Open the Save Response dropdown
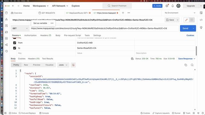This screenshot has height=115, width=205. [187, 59]
